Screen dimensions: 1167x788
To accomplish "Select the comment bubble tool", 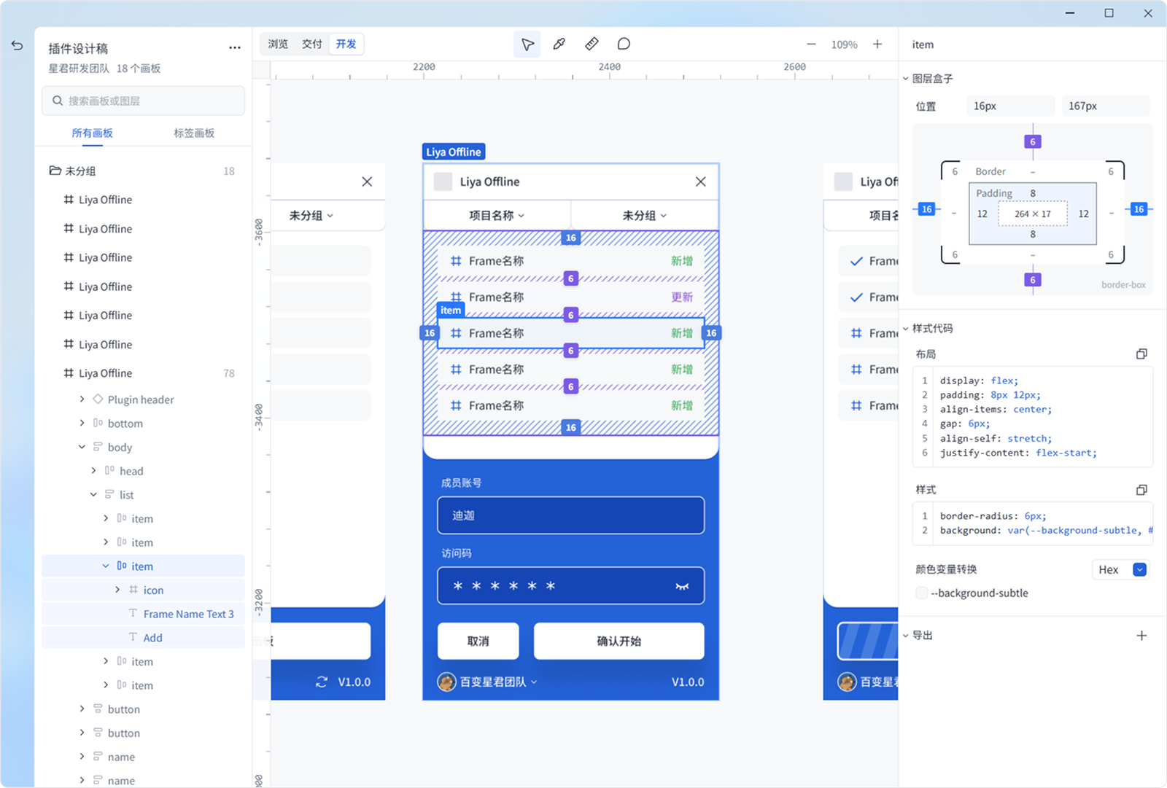I will click(624, 44).
